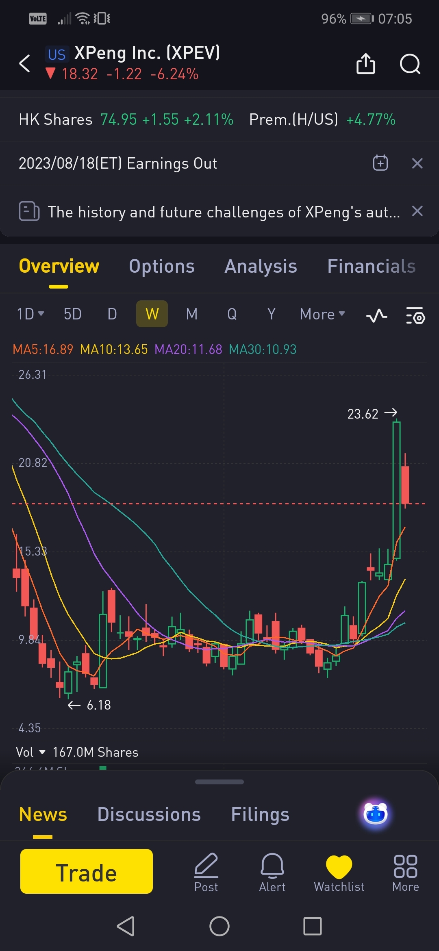Viewport: 439px width, 951px height.
Task: Select the Q quarterly chart period
Action: click(x=232, y=314)
